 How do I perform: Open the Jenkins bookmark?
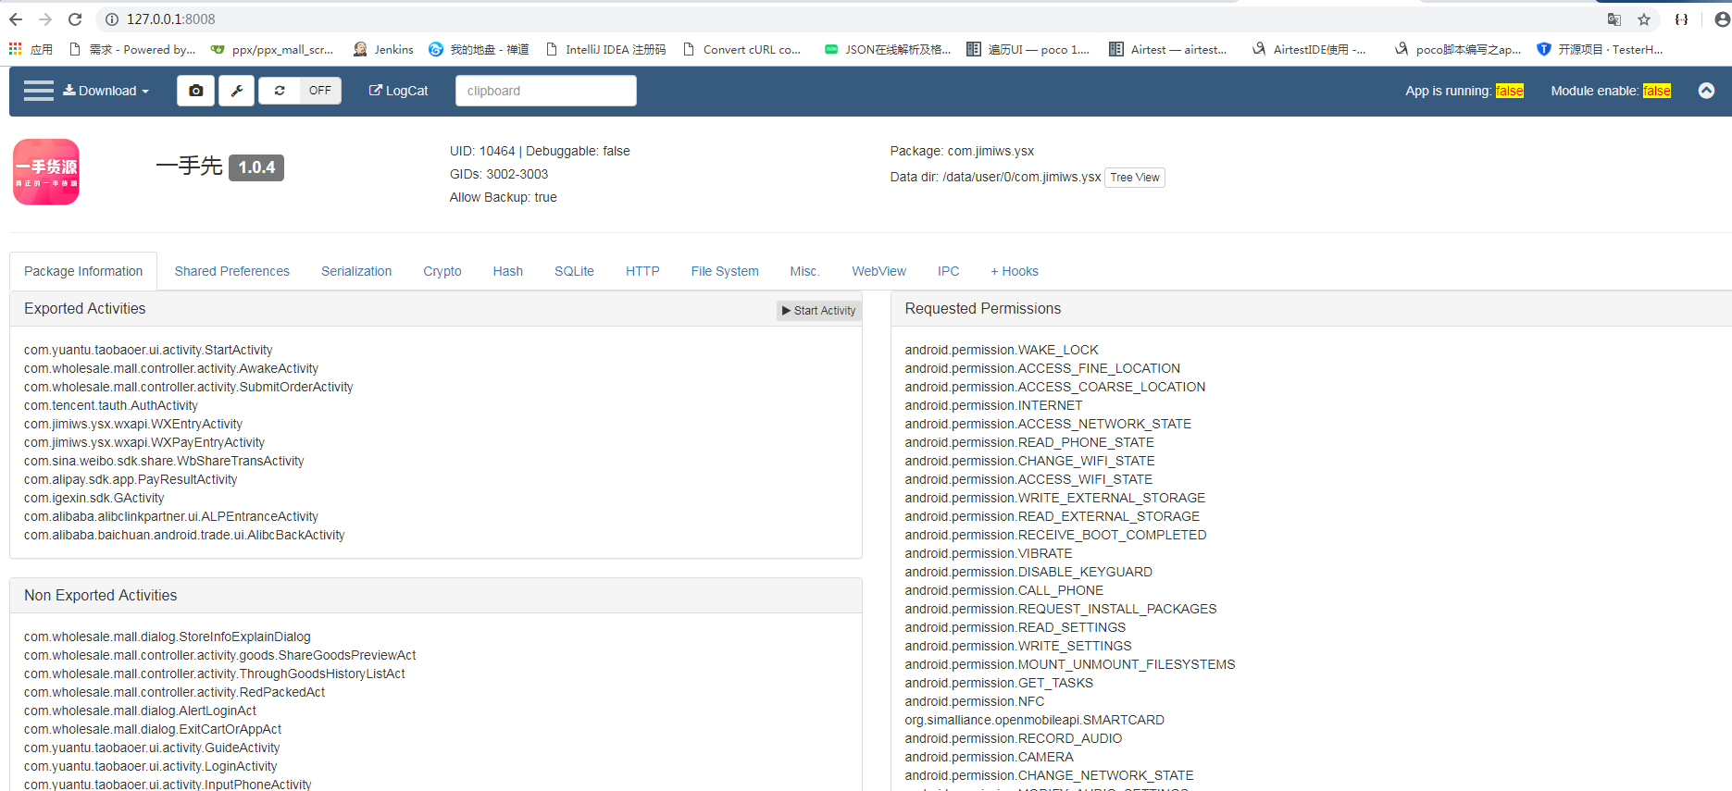(383, 50)
